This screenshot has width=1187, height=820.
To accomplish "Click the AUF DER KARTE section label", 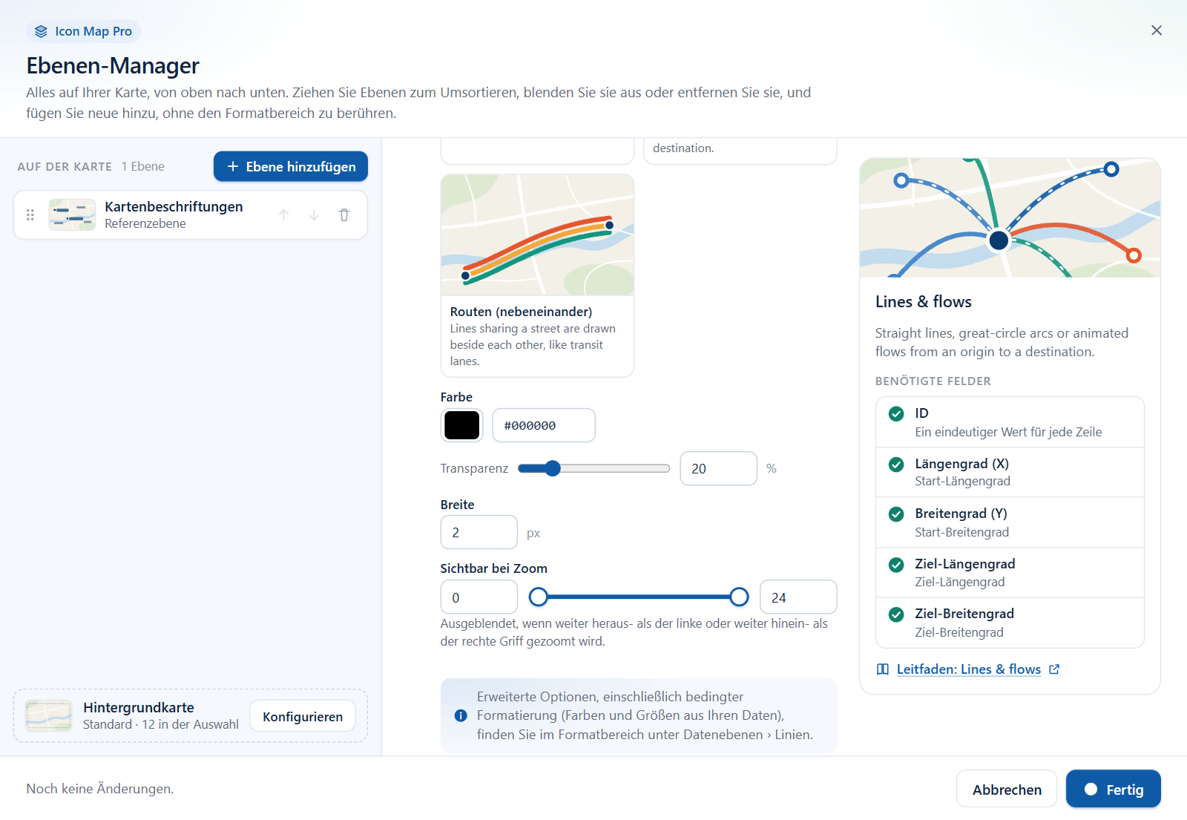I will (65, 167).
